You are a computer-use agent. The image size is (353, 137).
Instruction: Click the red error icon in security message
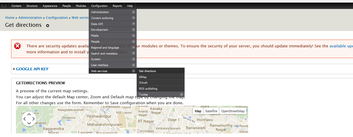(x=17, y=46)
